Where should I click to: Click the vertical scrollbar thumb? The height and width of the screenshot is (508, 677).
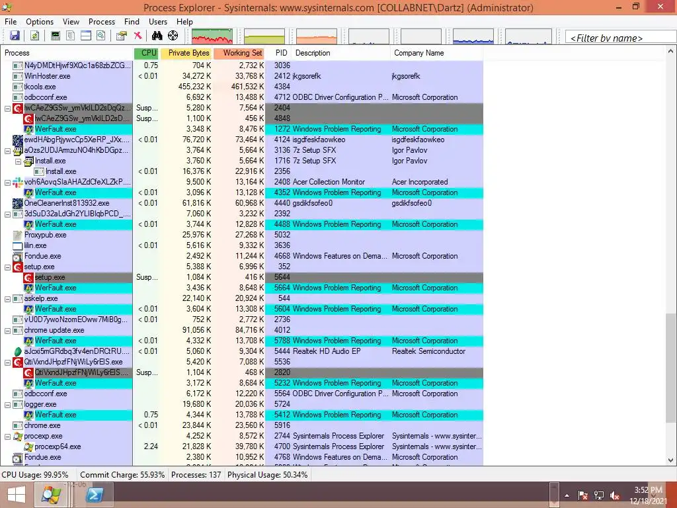tap(670, 368)
